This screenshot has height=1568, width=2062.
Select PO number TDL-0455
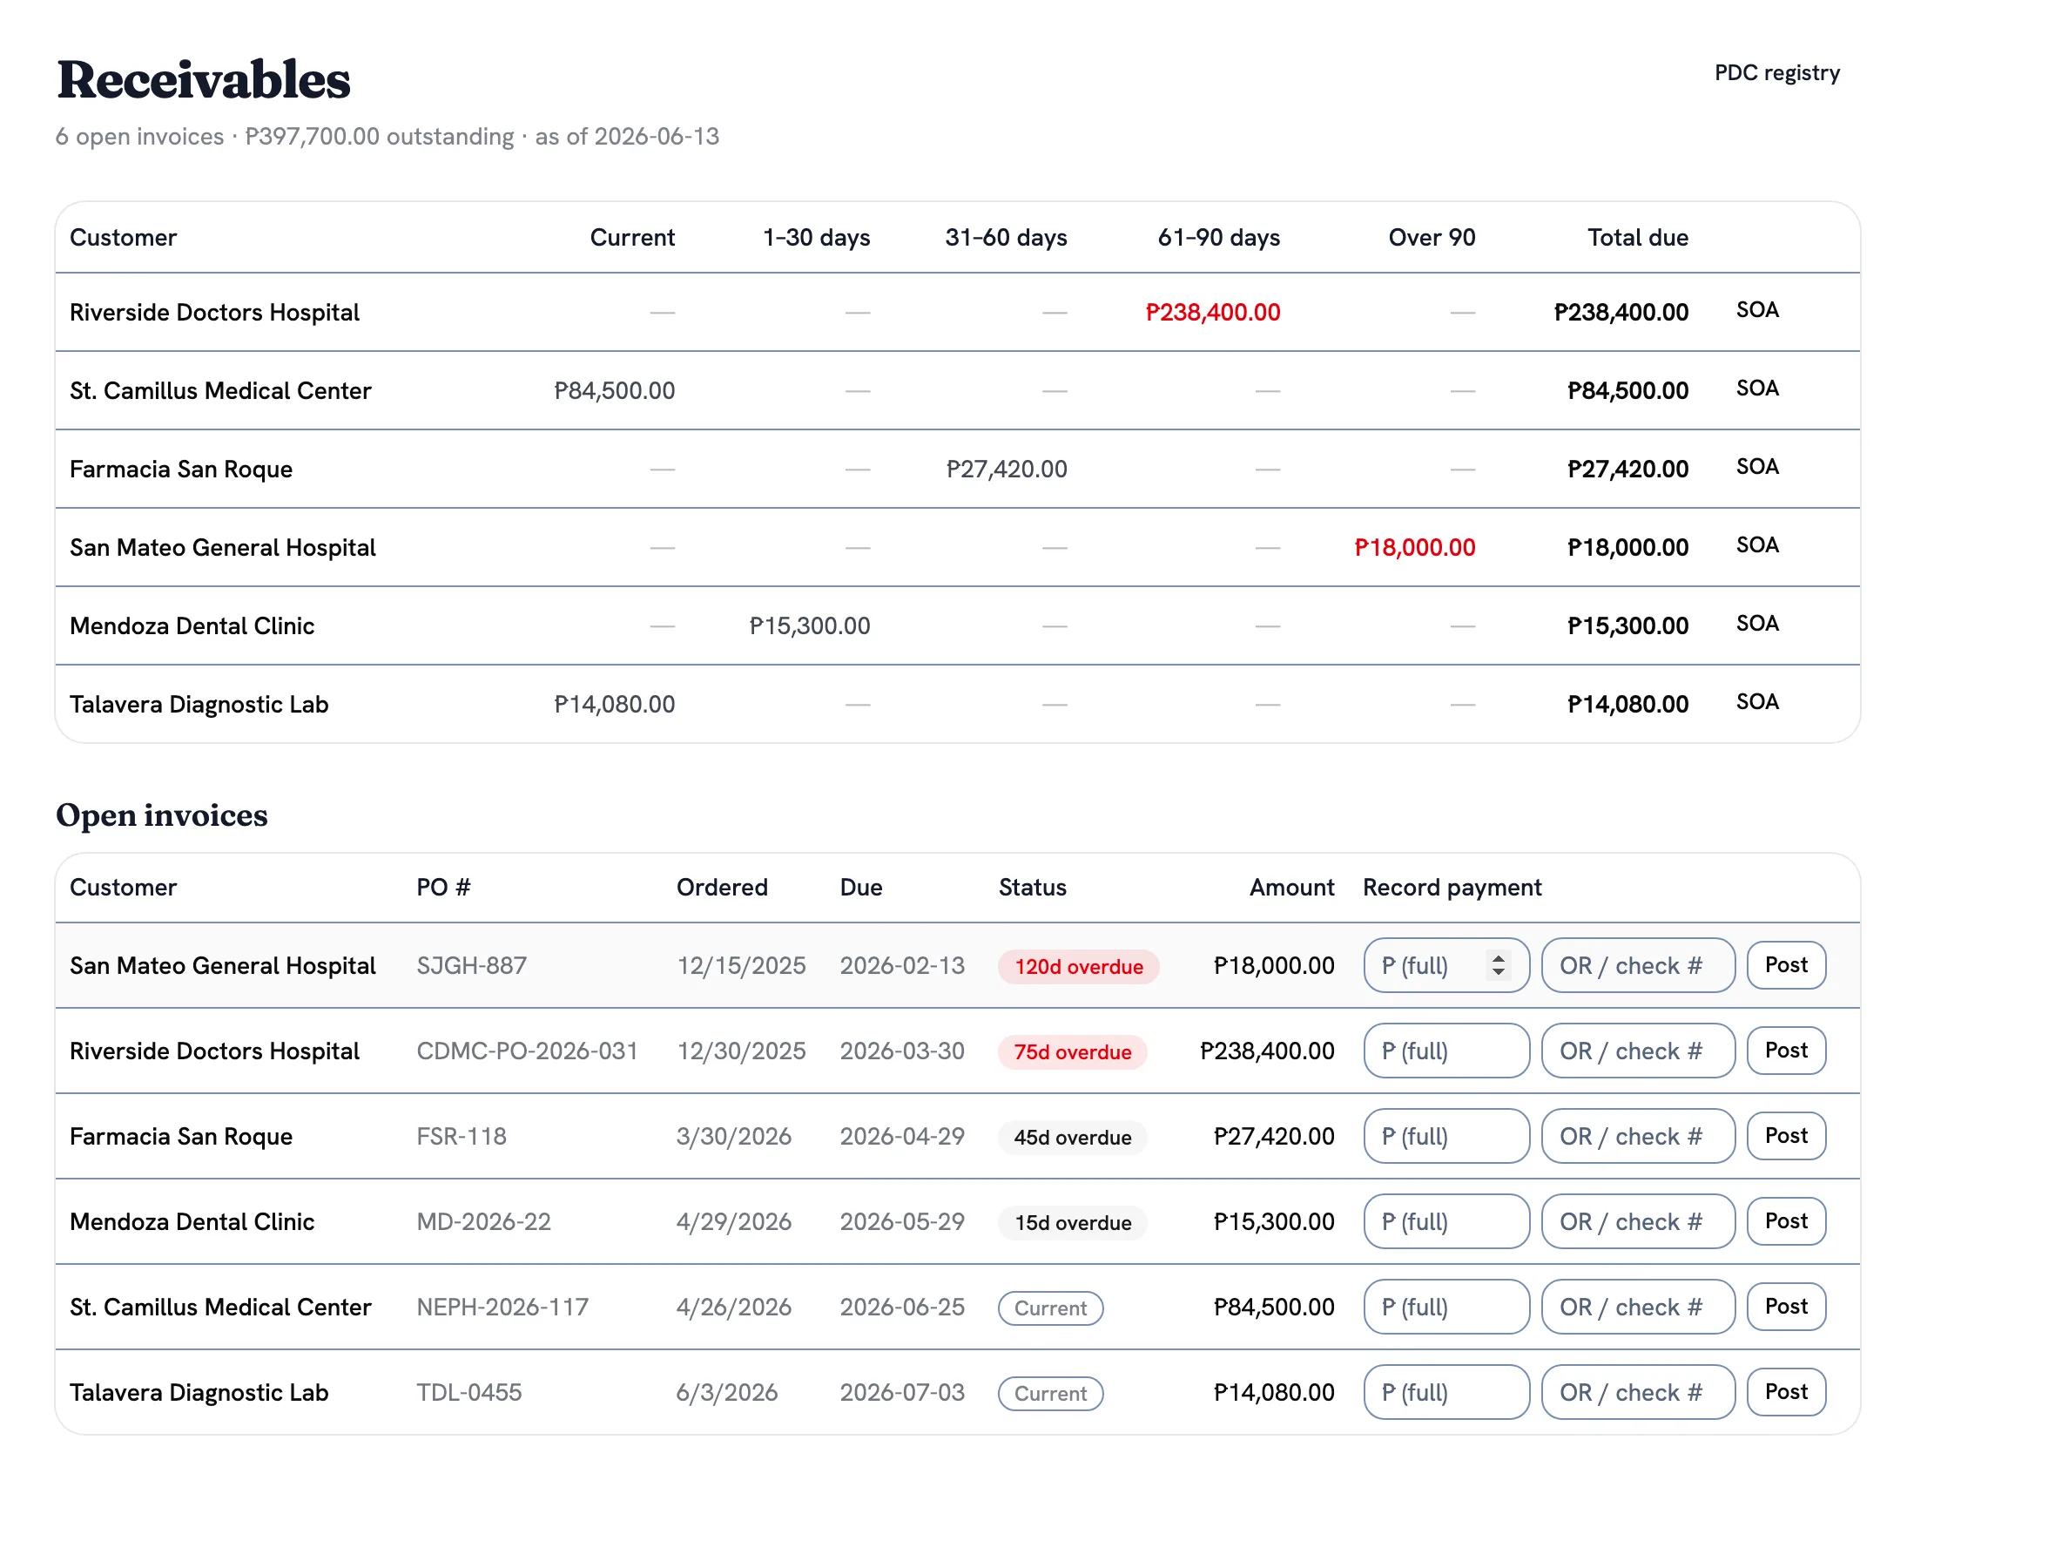pyautogui.click(x=468, y=1392)
